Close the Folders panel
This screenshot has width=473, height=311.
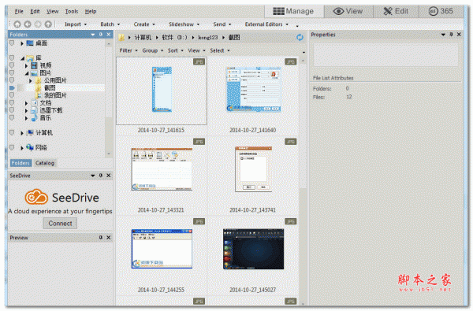pos(109,35)
